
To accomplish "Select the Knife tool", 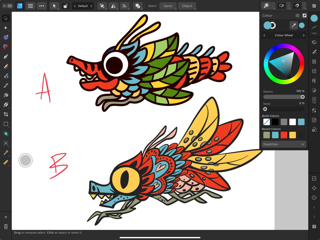I will point(6,85).
